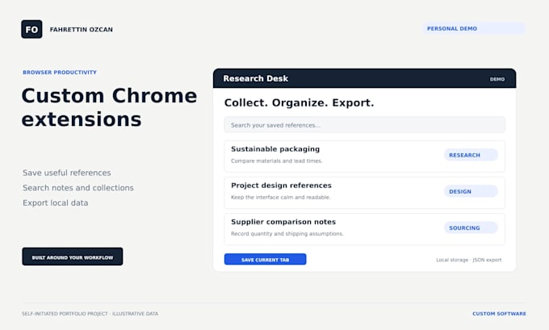Click the Sourcing tag
The image size is (549, 330).
pos(471,228)
